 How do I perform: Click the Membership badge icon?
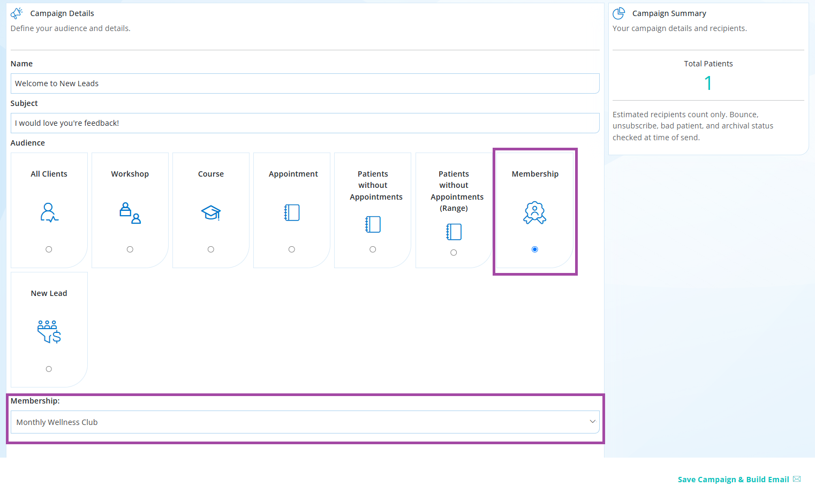535,212
